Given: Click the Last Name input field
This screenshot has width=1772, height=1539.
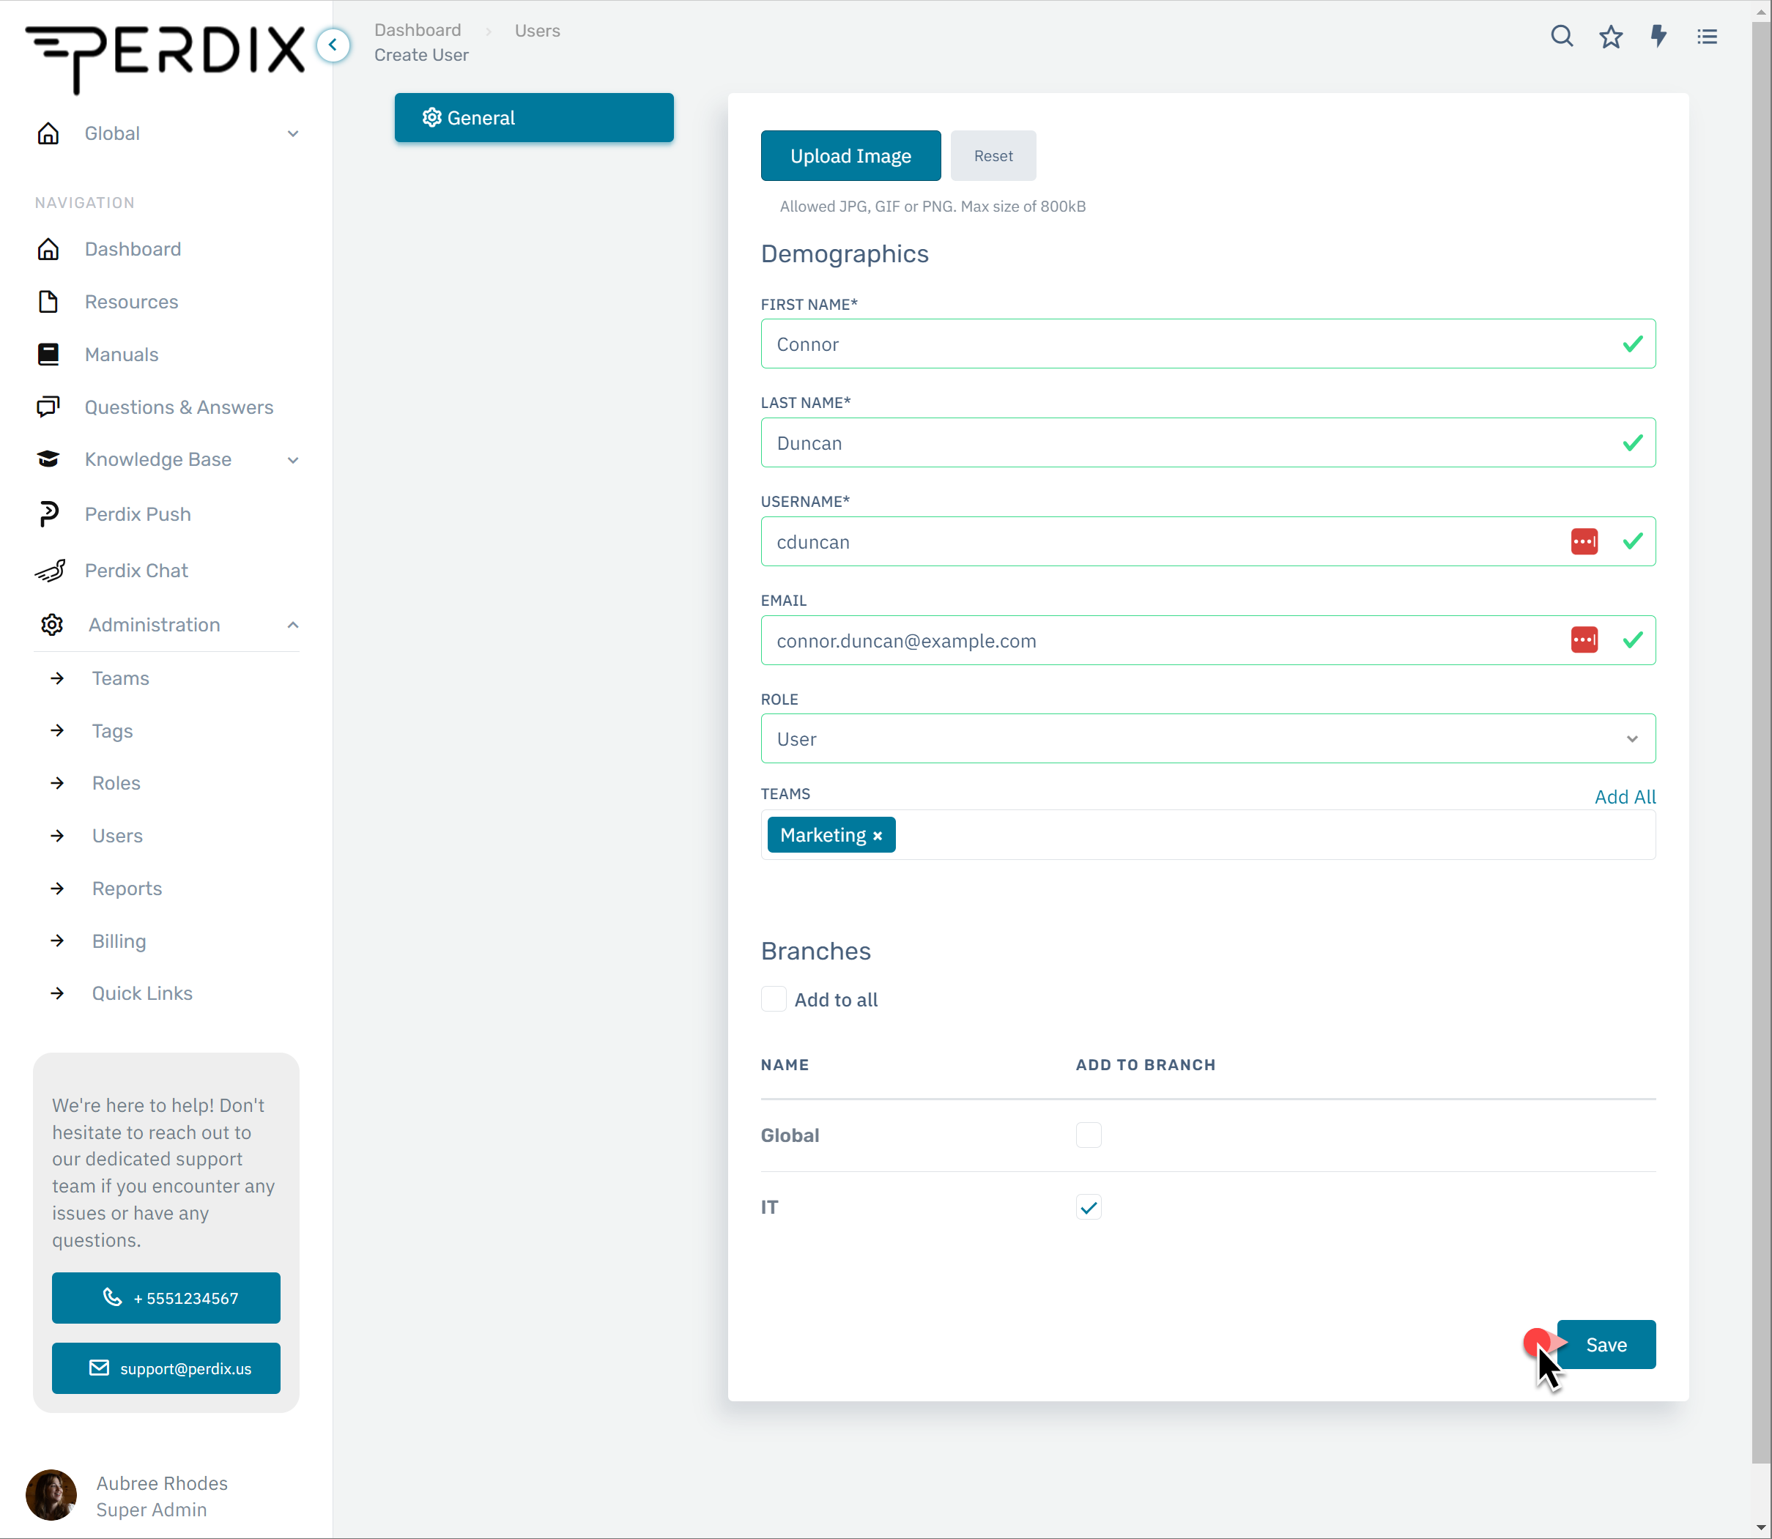Looking at the screenshot, I should [1208, 442].
